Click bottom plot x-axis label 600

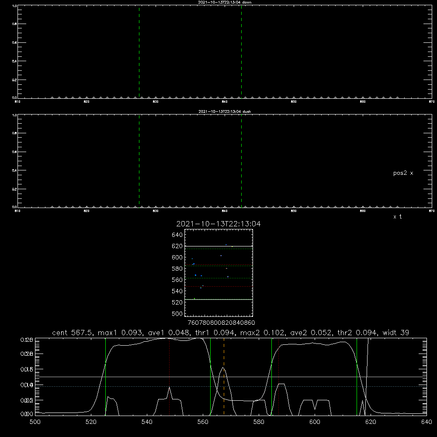tap(315, 422)
